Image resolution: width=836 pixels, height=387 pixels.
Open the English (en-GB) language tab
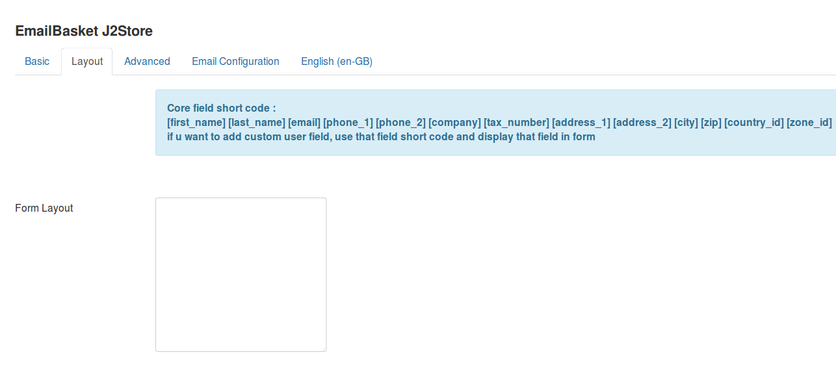(x=337, y=61)
